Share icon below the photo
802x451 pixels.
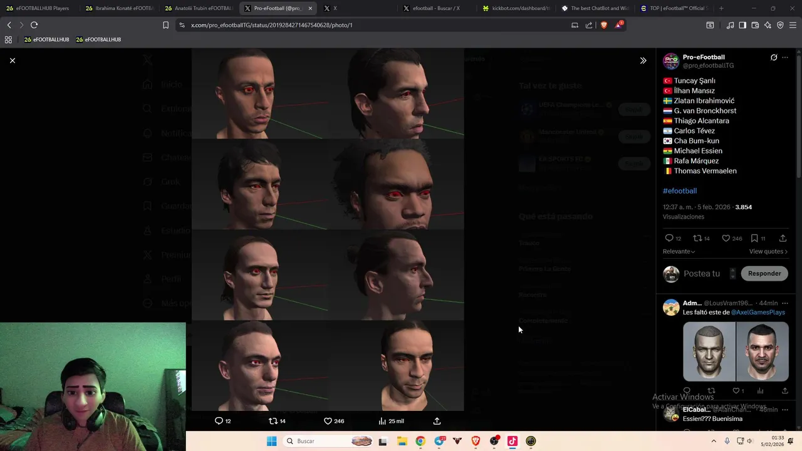437,421
